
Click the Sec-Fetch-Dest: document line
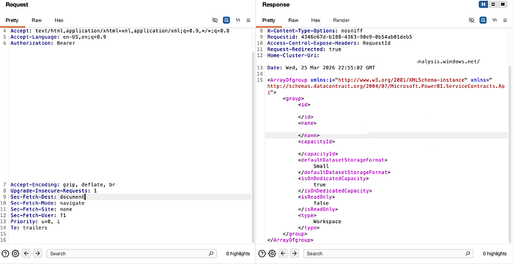48,197
